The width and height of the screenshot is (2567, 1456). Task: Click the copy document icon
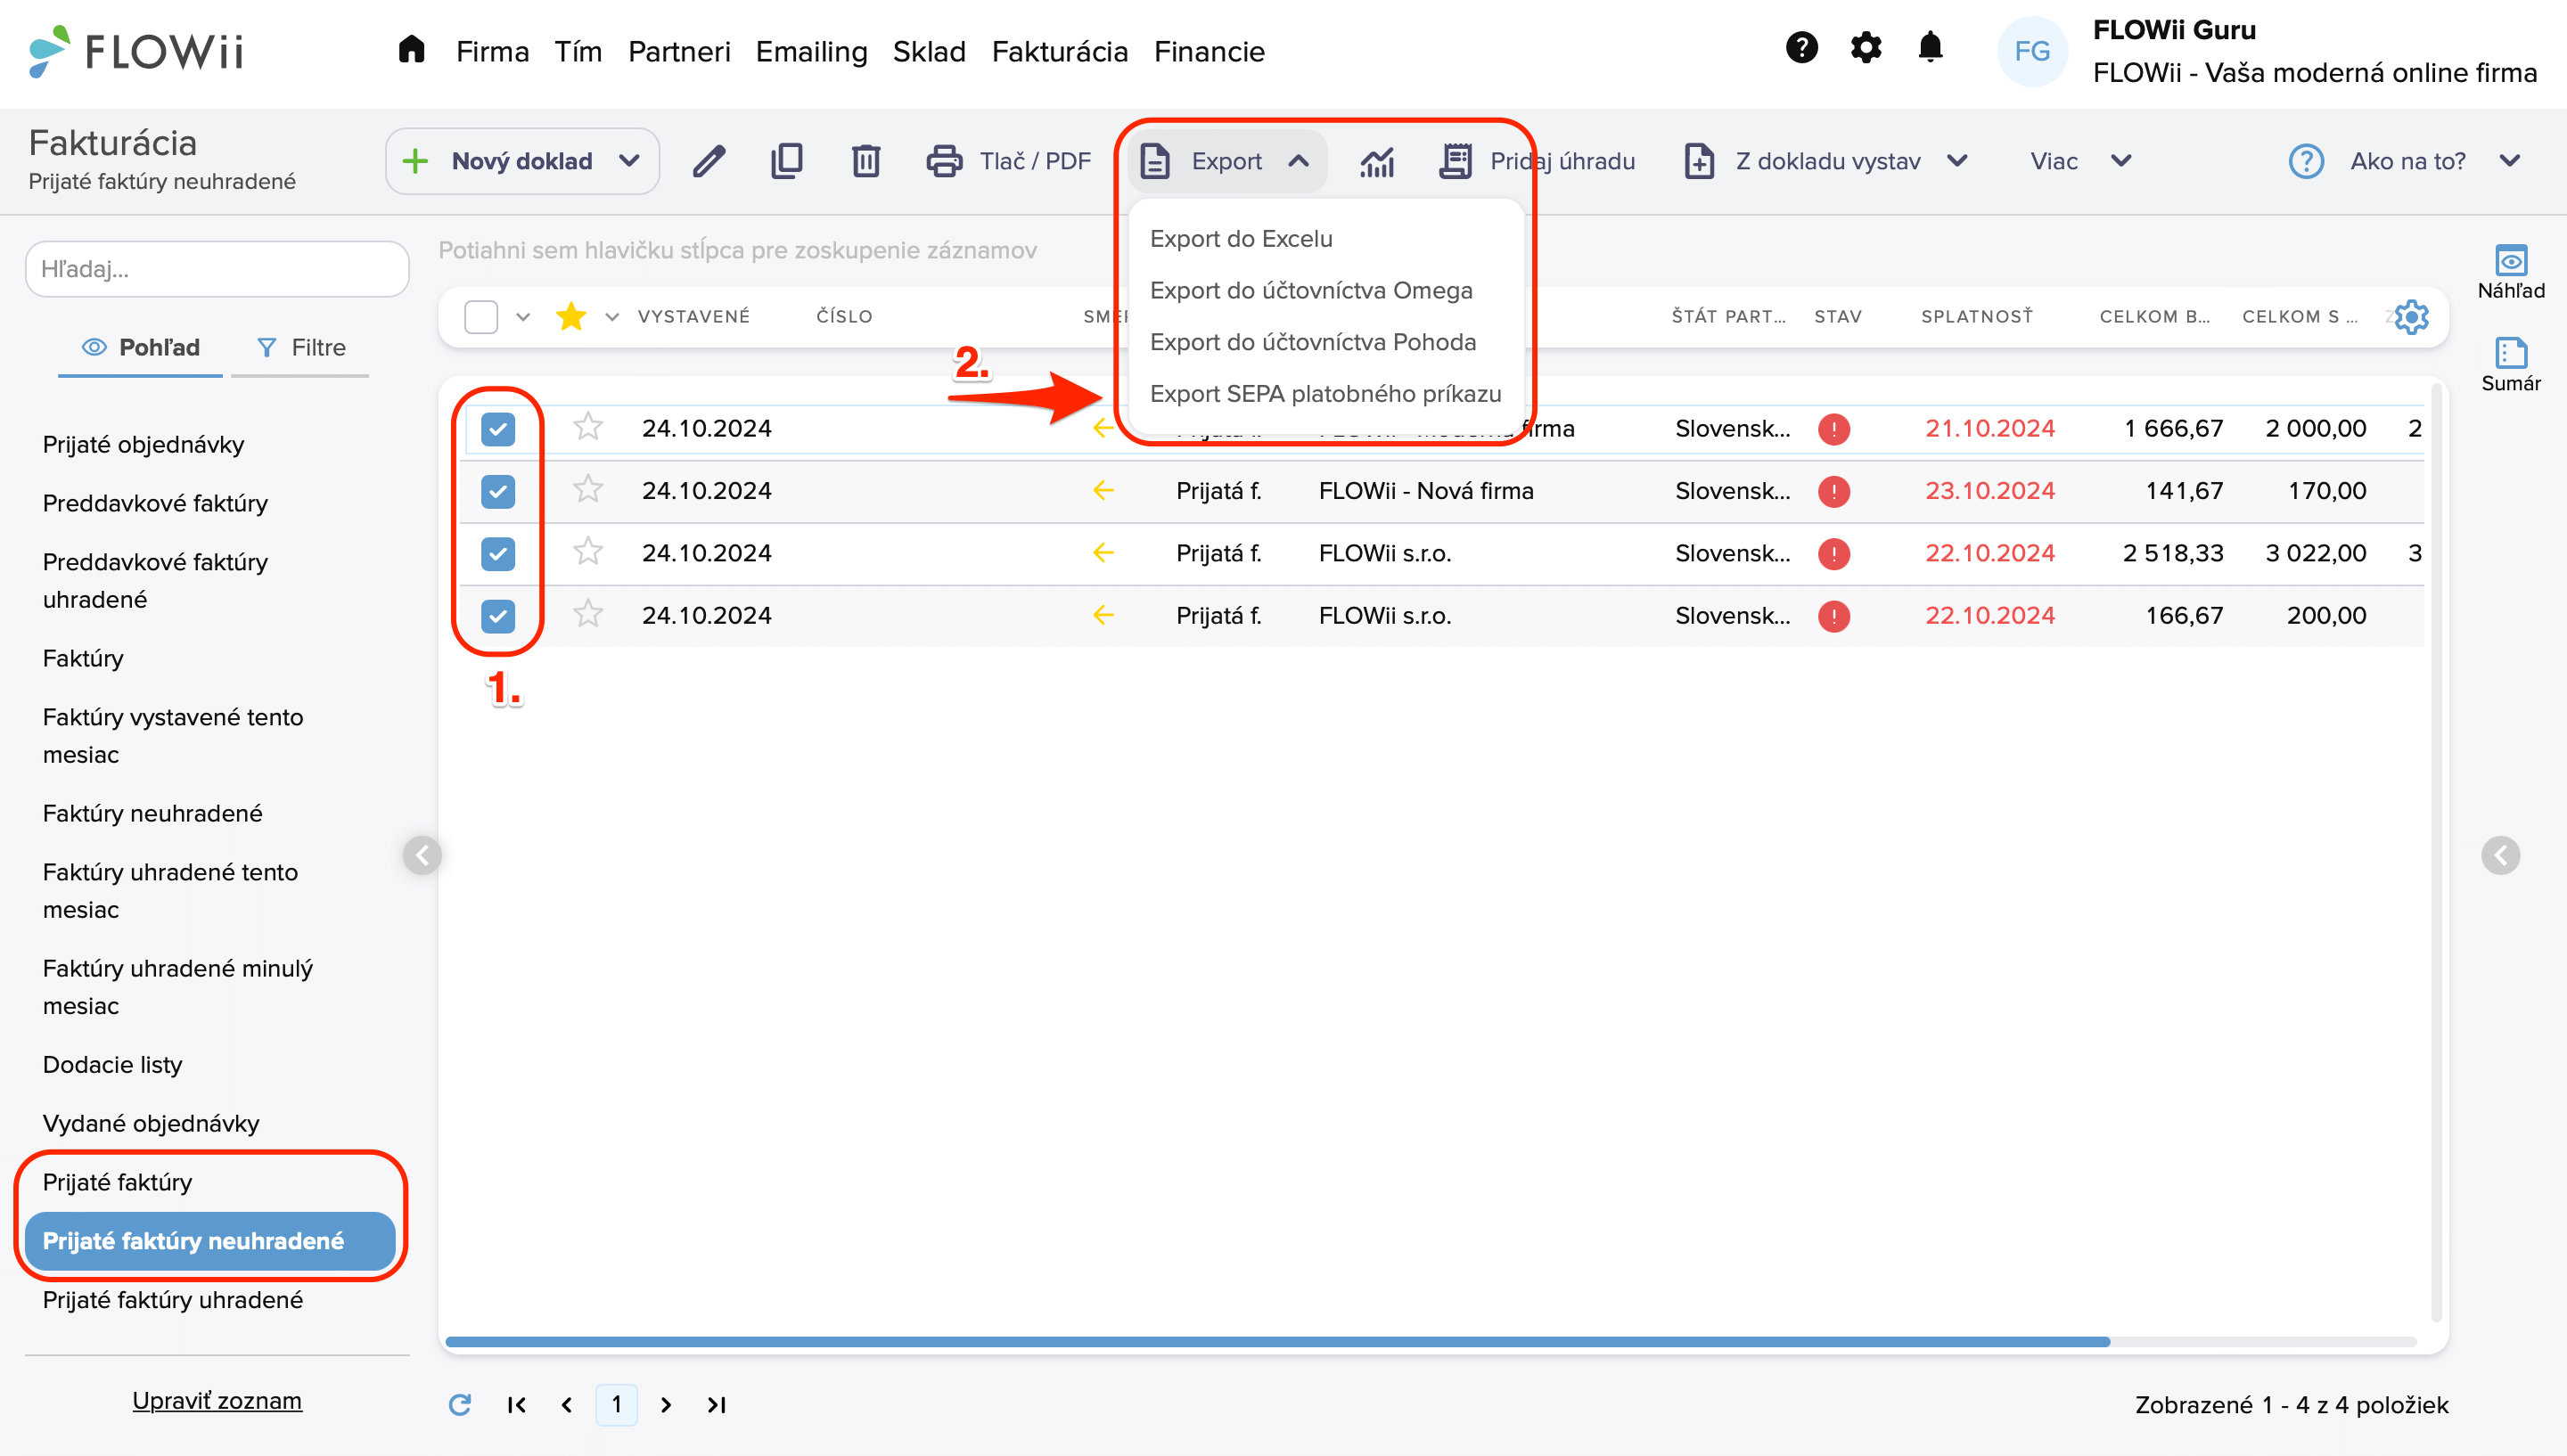(x=787, y=161)
